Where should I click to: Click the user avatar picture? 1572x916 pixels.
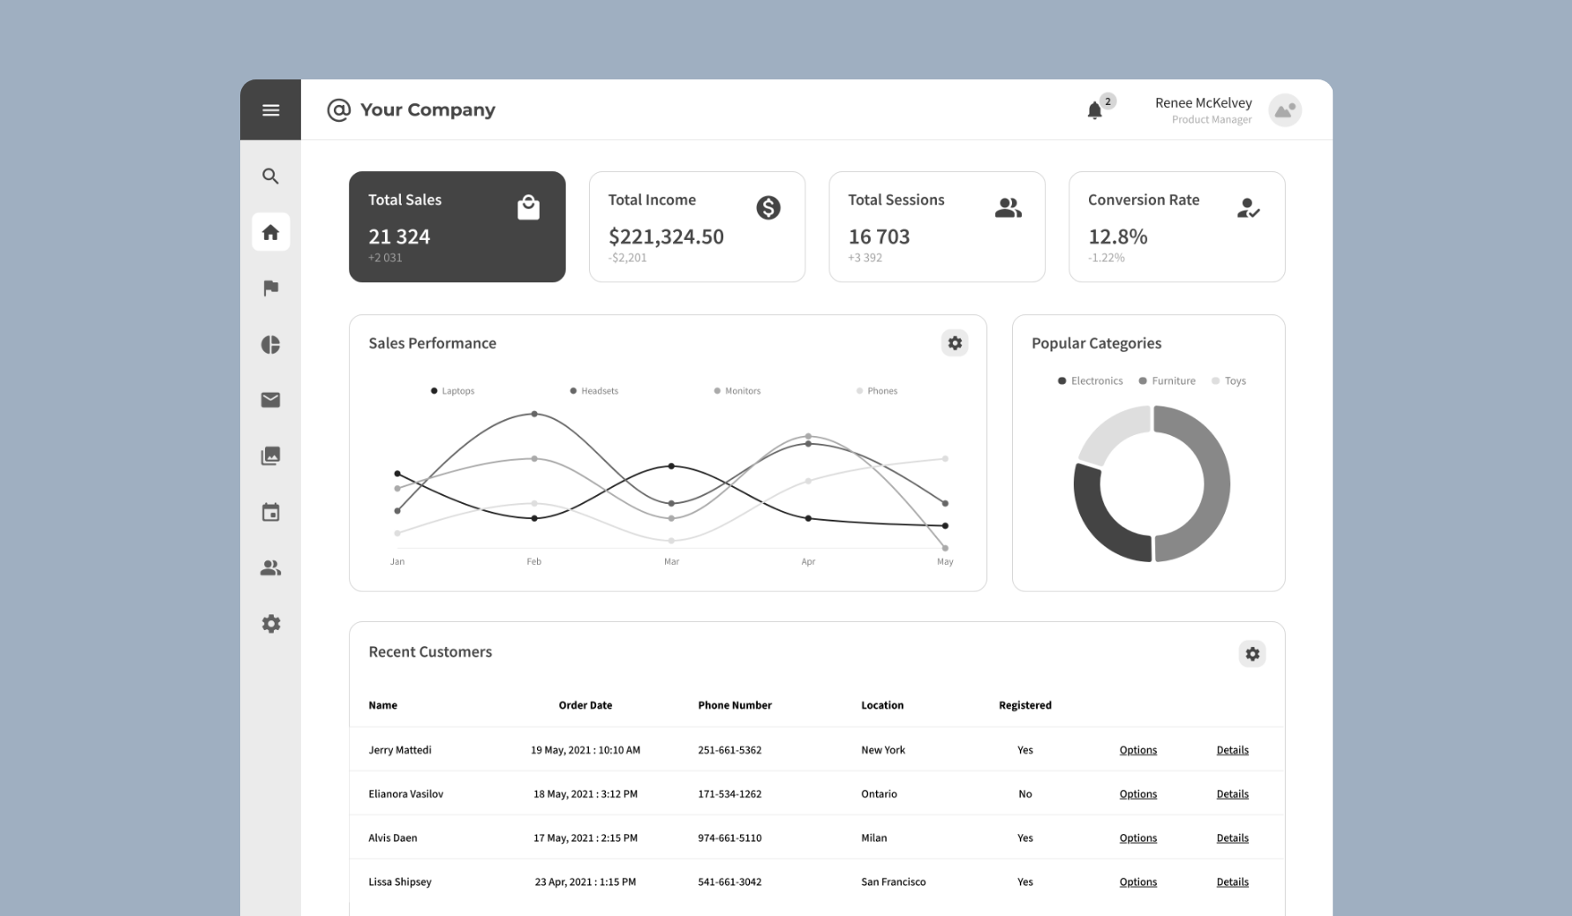point(1285,110)
